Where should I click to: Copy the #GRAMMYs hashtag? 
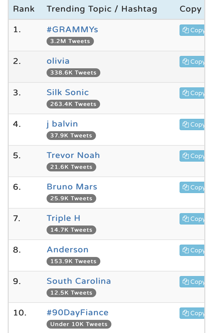tap(192, 30)
